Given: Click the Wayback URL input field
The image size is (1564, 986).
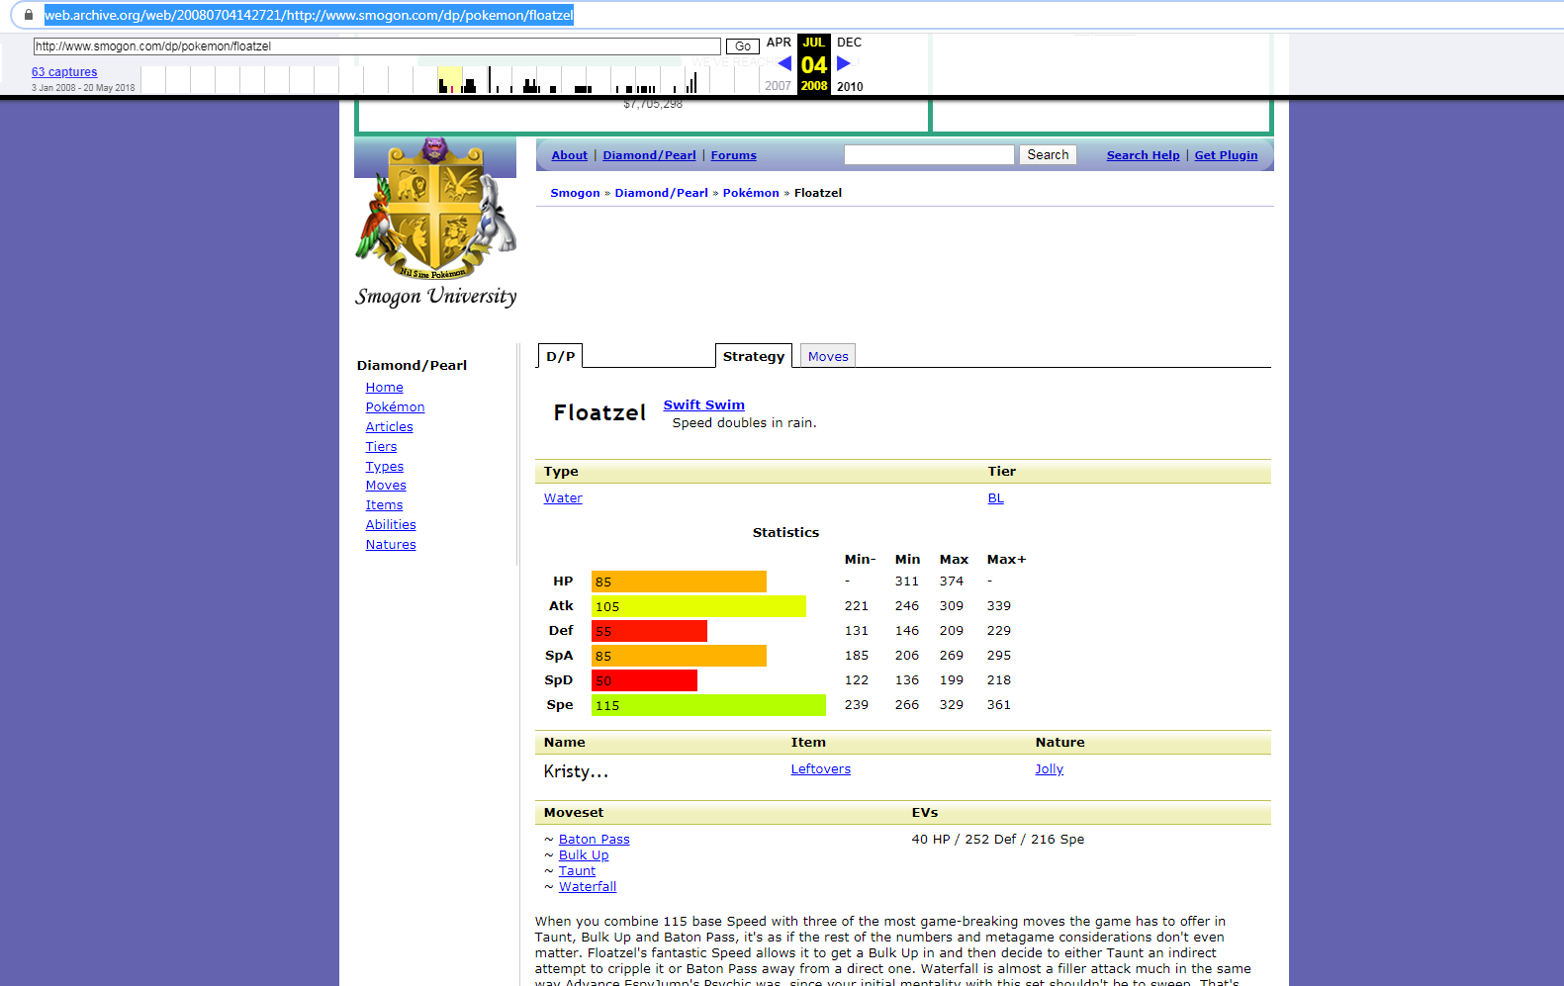Looking at the screenshot, I should (x=376, y=46).
